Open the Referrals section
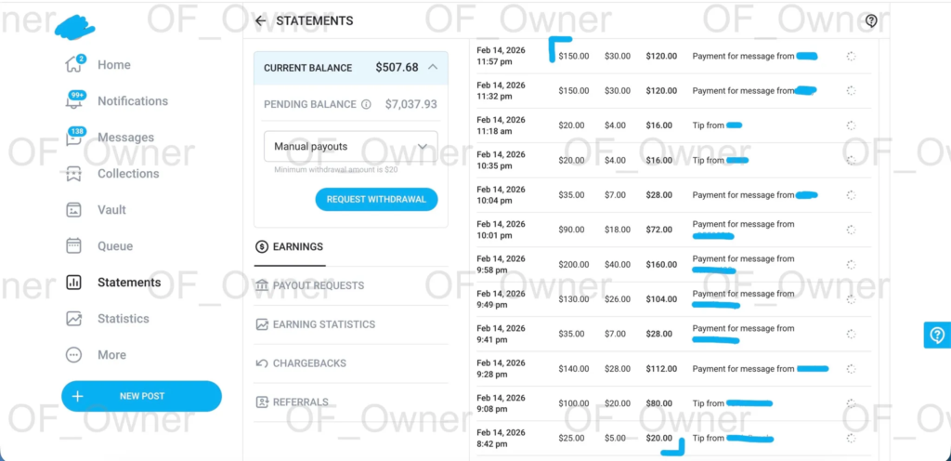Viewport: 951px width, 461px height. coord(292,402)
